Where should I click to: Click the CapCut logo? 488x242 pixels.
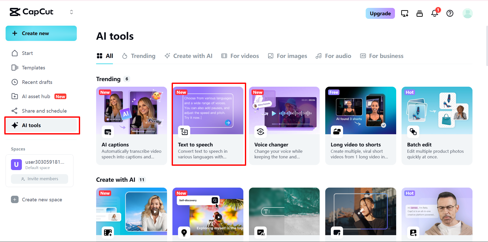[32, 12]
